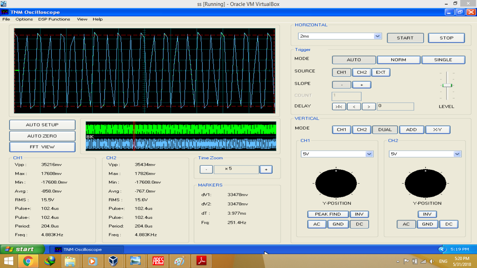Screen dimensions: 477x268
Task: Open File Explorer folder icon
Action: tap(70, 261)
